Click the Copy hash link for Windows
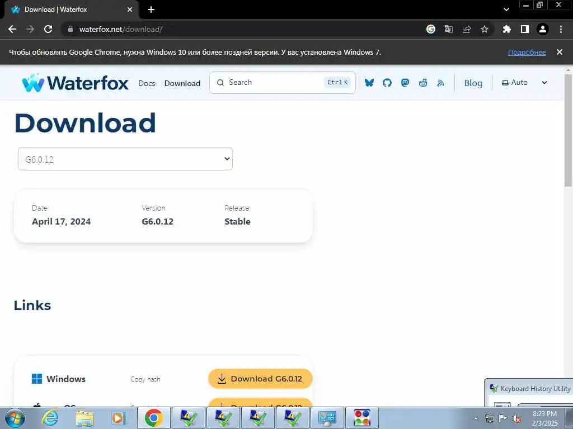573x429 pixels. [x=145, y=379]
